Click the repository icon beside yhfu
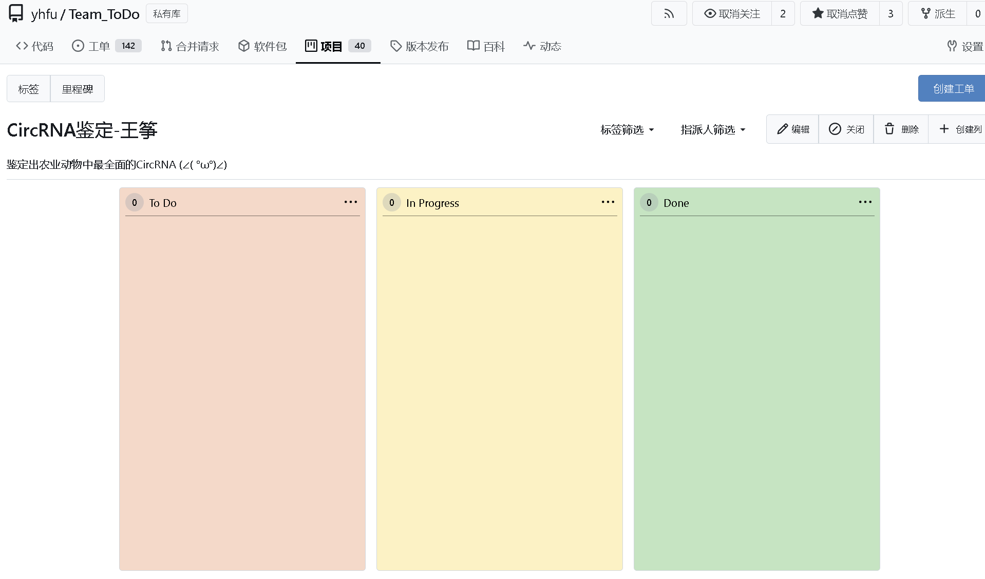985x579 pixels. [16, 14]
